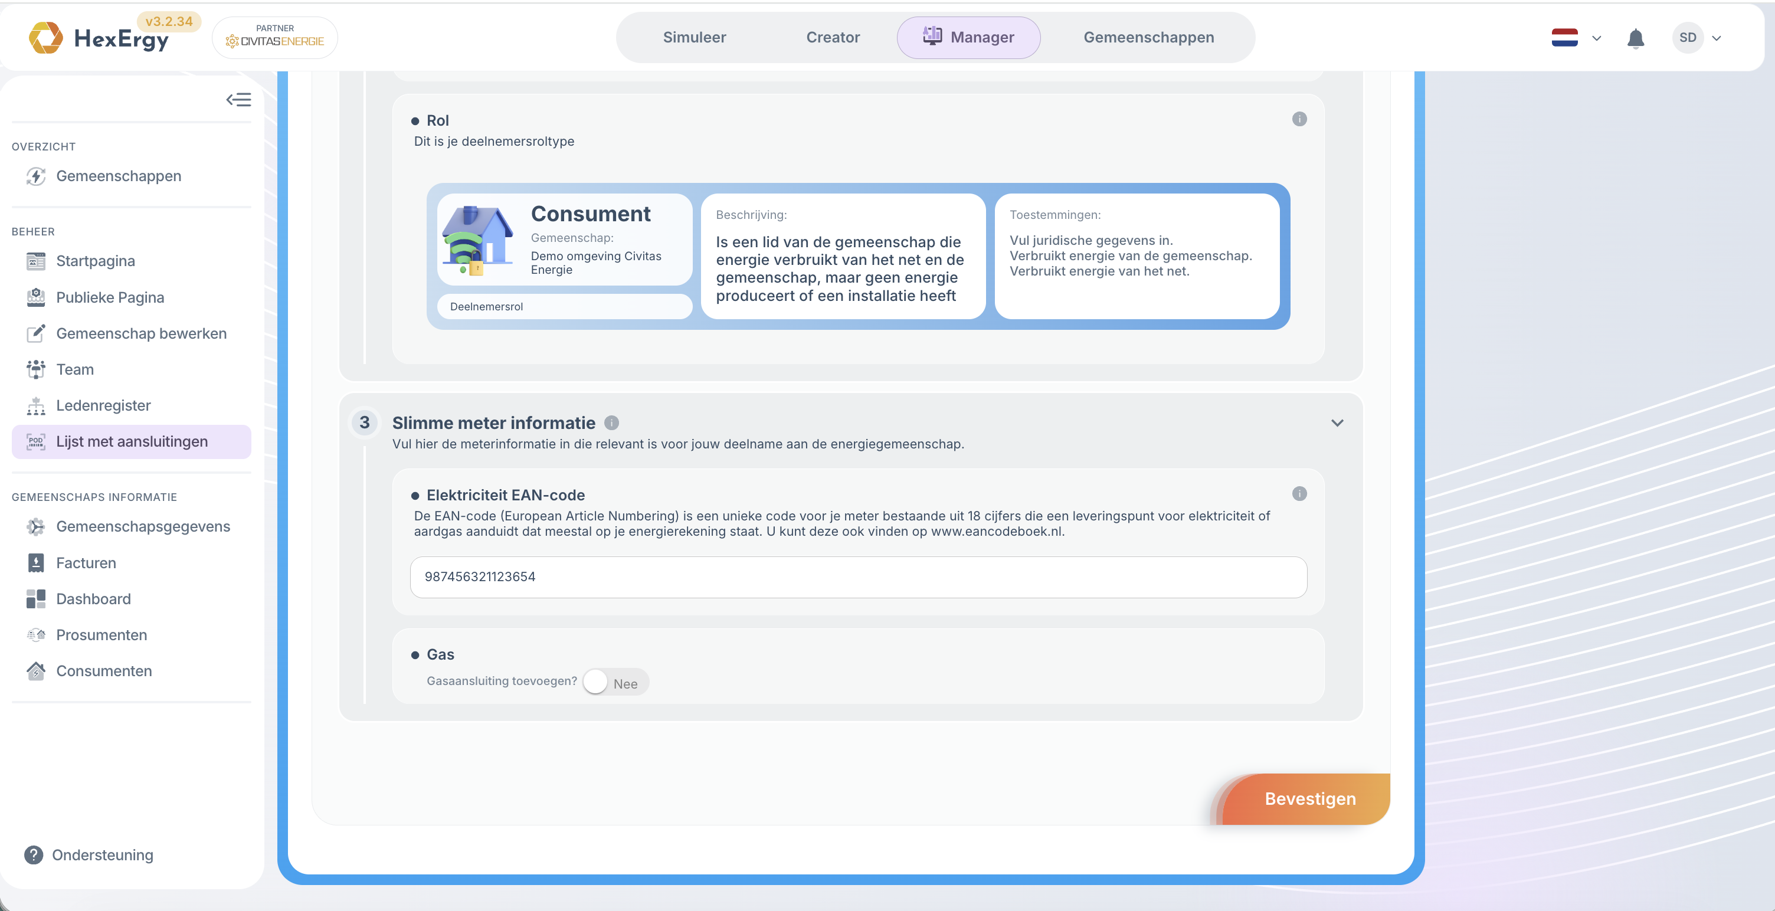1775x911 pixels.
Task: Switch to the Simuleer tab
Action: tap(694, 37)
